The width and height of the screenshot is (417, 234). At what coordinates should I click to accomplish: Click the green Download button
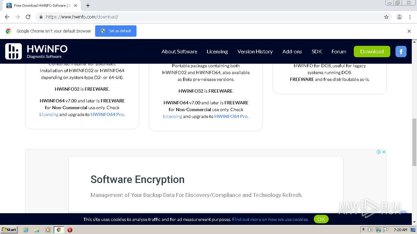point(372,51)
